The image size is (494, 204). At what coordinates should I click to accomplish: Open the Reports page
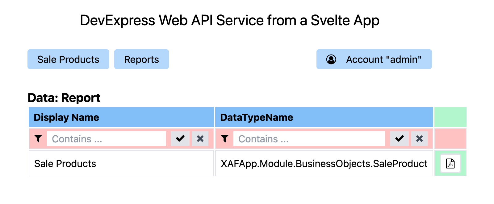click(x=141, y=59)
